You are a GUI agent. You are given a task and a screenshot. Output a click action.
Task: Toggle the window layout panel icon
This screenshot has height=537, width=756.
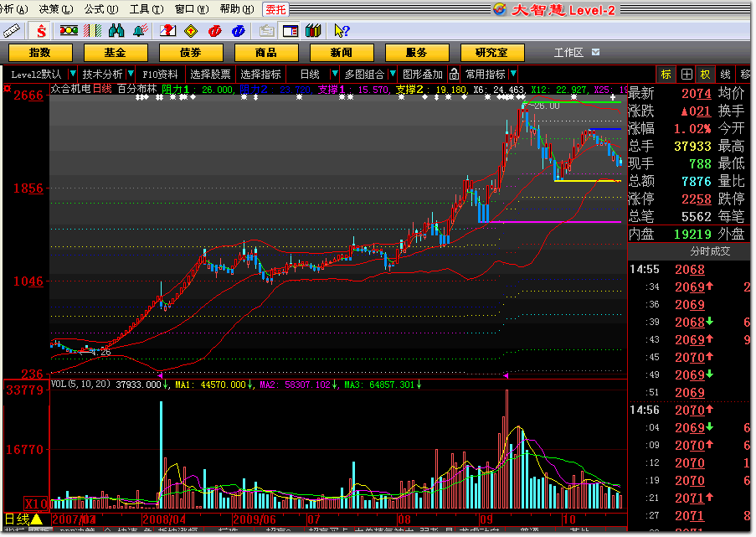tap(291, 31)
